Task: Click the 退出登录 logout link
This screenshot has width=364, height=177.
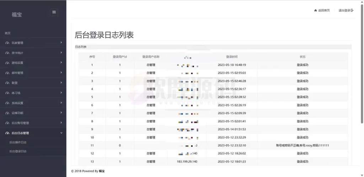Action: click(346, 10)
